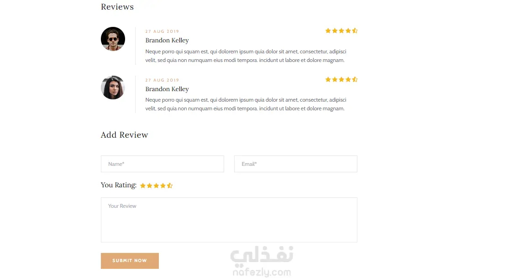Screen dimensions: 524x278
Task: Click Brandon Kelley name beside the woman's avatar
Action: point(167,89)
